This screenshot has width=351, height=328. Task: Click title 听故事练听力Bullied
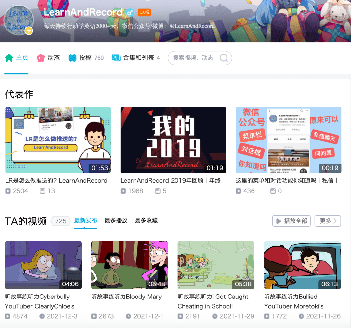tap(294, 301)
